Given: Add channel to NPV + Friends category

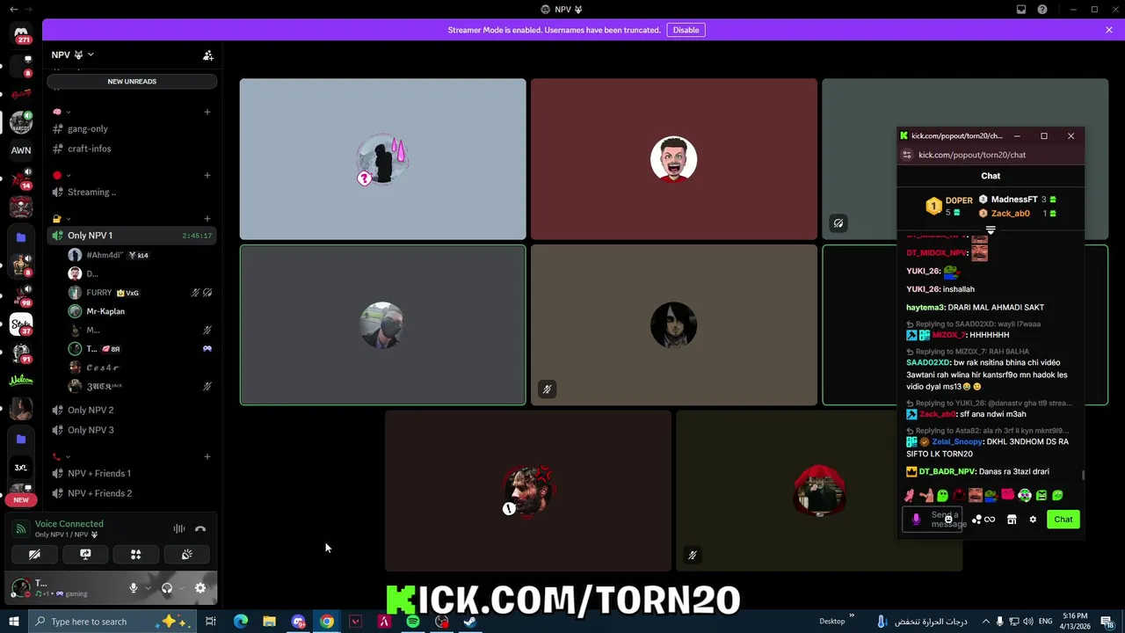Looking at the screenshot, I should 207,456.
